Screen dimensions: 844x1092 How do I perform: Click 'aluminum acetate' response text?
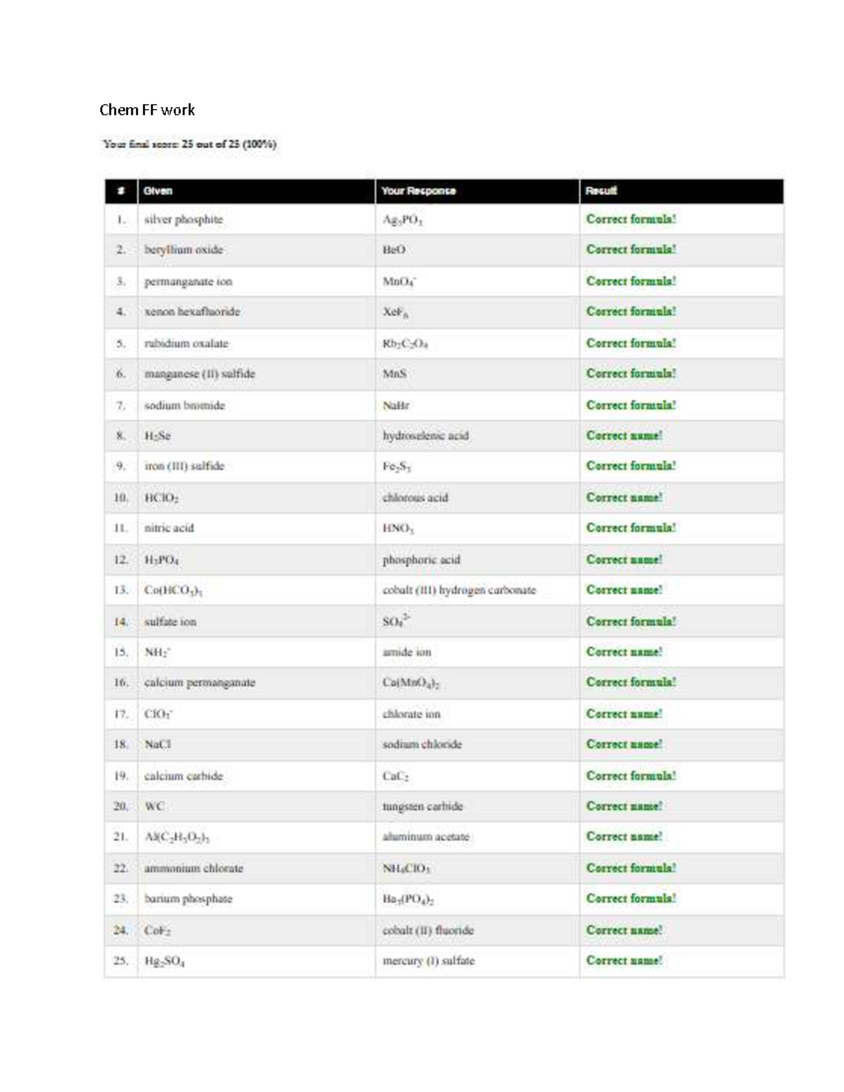point(426,837)
